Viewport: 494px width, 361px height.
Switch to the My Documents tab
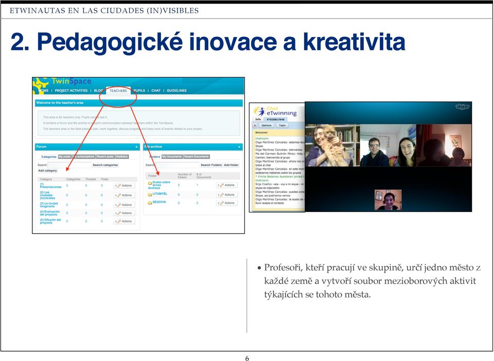(172, 157)
